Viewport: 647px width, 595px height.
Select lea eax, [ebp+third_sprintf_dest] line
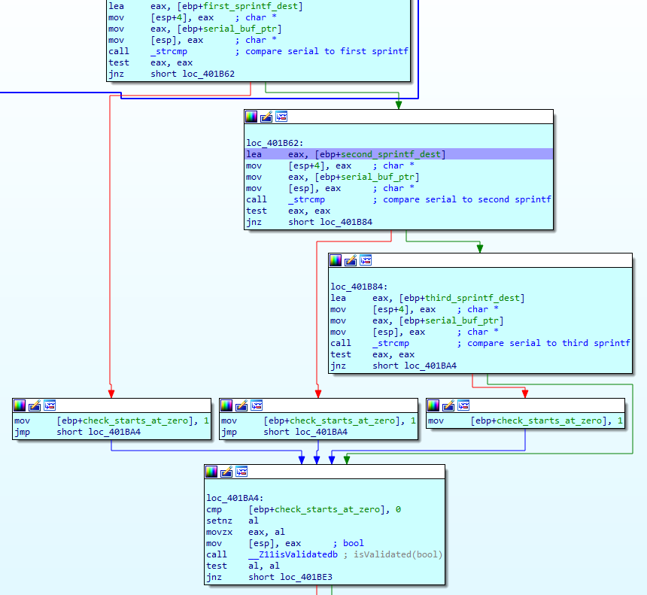pyautogui.click(x=427, y=298)
